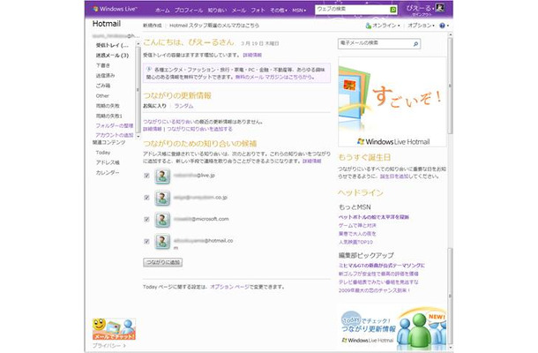Open the プロフィール menu item

[189, 11]
